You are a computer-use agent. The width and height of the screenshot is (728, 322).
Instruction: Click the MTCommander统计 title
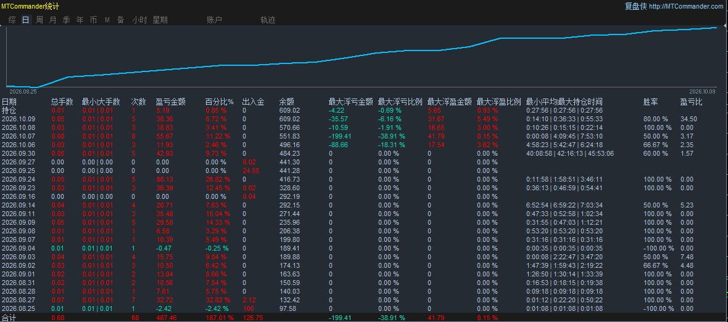point(30,6)
